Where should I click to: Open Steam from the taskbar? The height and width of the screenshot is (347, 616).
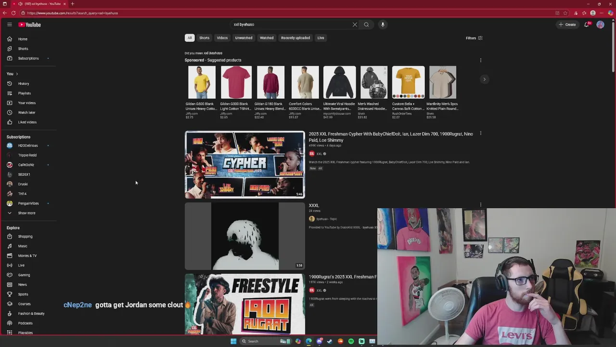pyautogui.click(x=330, y=341)
